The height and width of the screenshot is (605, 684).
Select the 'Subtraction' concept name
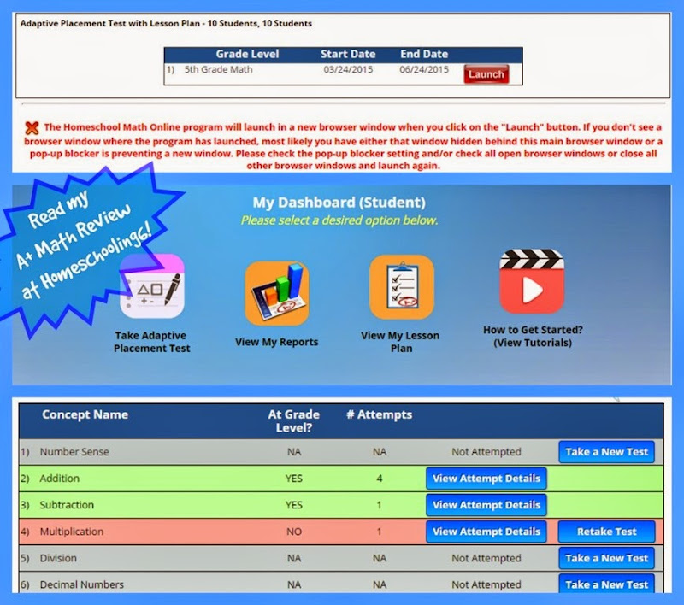coord(67,505)
